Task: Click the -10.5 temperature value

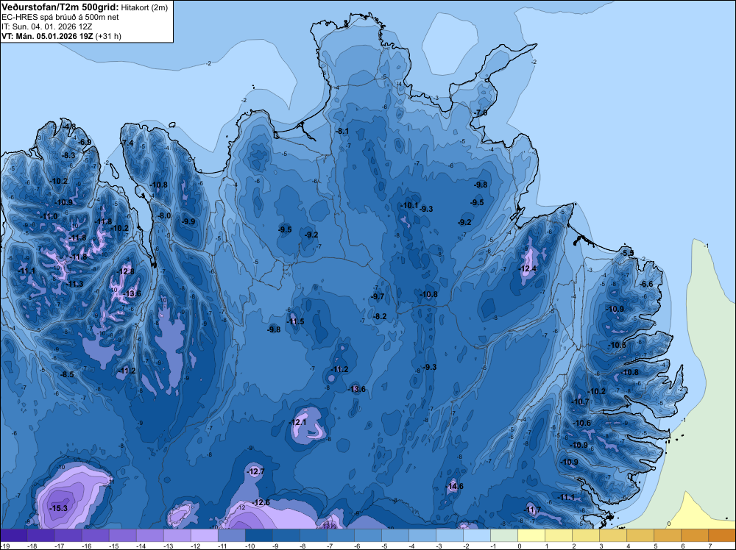Action: coord(618,345)
